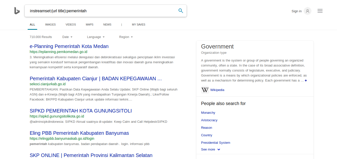Click the Government panel heading
Viewport: 337px width, 159px height.
tap(217, 46)
